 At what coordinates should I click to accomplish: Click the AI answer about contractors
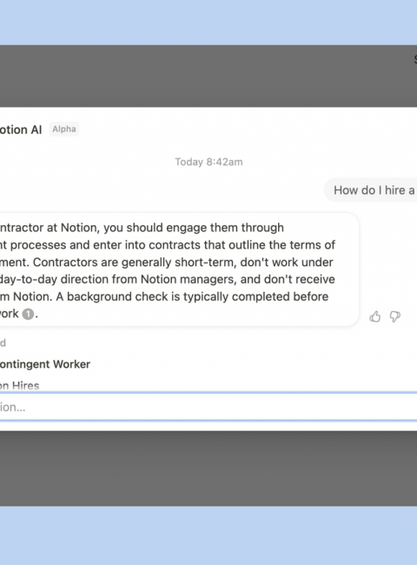coord(179,269)
